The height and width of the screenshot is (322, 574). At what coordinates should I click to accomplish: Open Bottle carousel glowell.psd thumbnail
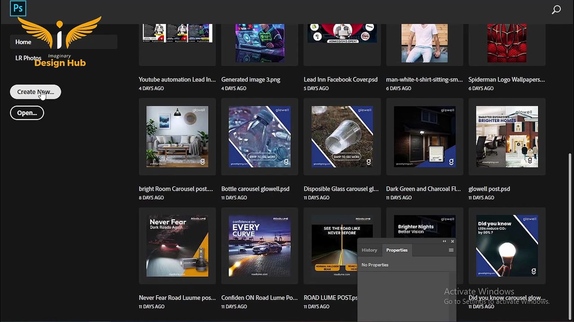260,136
